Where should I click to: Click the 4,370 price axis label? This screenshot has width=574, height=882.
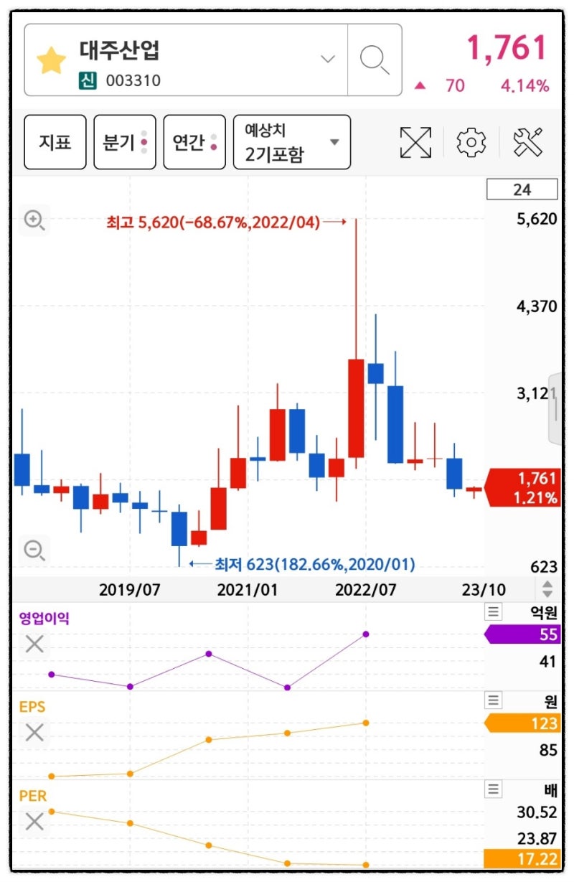pyautogui.click(x=537, y=306)
